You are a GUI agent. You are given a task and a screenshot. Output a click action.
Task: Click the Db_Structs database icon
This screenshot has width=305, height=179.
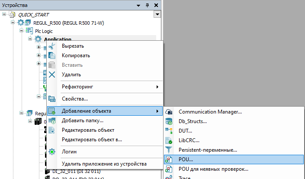tap(170, 121)
